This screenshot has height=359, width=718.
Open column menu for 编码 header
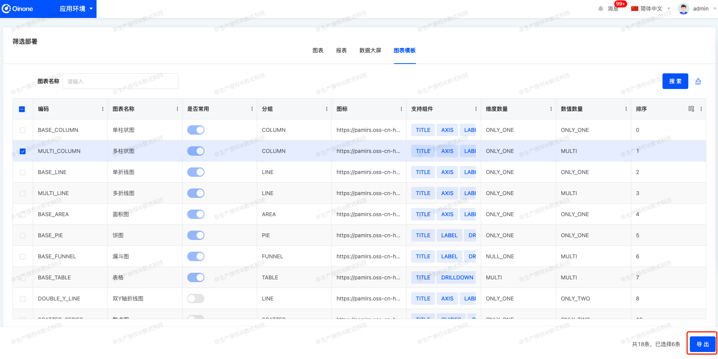tap(103, 109)
